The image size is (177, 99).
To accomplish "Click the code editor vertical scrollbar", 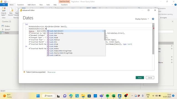I will (x=153, y=39).
